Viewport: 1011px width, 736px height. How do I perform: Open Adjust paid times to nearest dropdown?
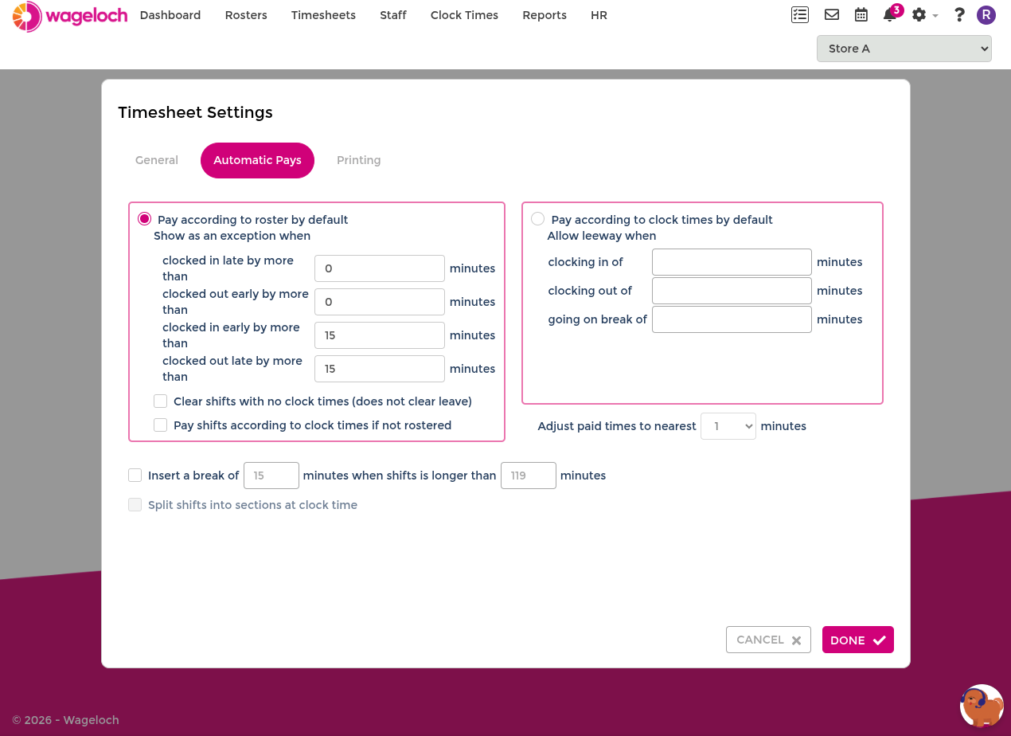click(x=728, y=426)
